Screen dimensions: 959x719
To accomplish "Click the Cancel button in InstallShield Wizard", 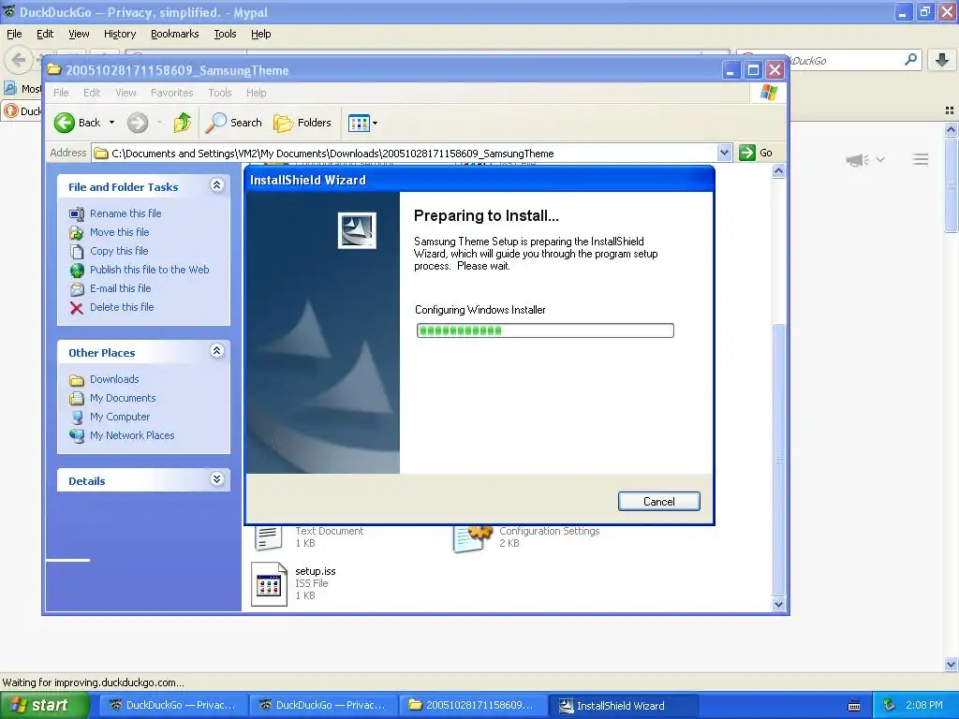I will click(x=658, y=502).
